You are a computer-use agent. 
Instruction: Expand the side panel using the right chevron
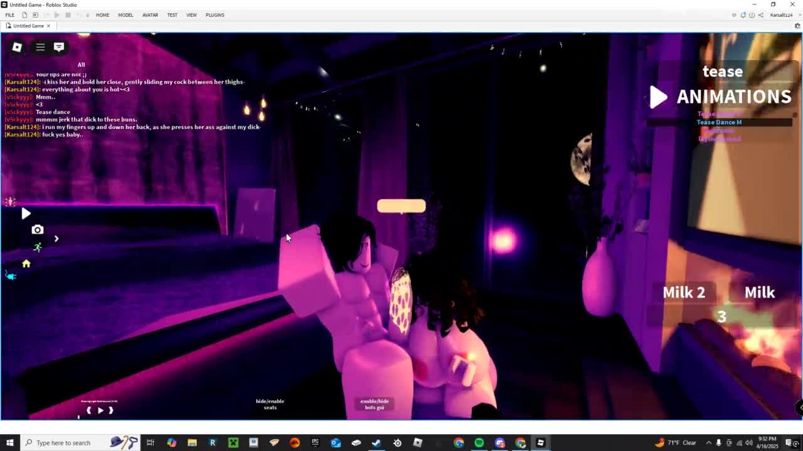(56, 239)
